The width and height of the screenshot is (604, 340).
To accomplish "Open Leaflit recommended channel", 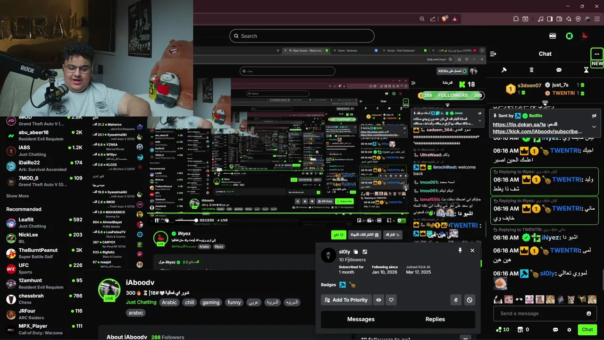I will (x=44, y=223).
